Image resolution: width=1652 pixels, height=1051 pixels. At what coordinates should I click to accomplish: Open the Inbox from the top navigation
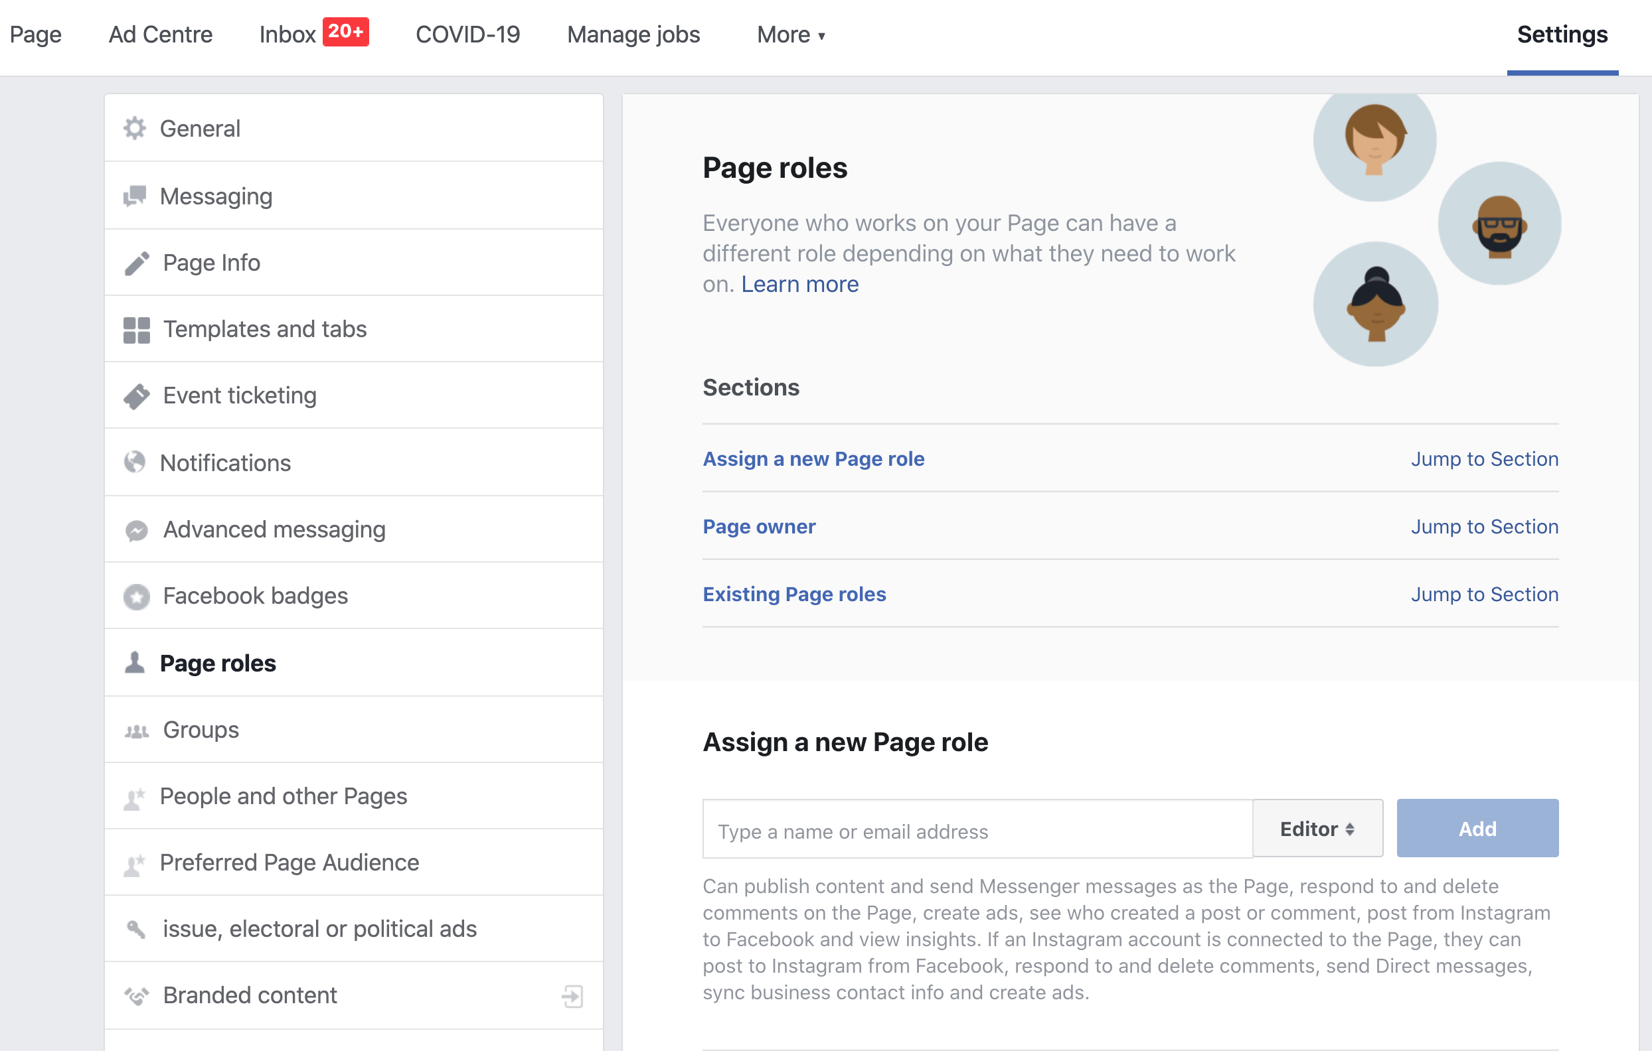coord(288,35)
